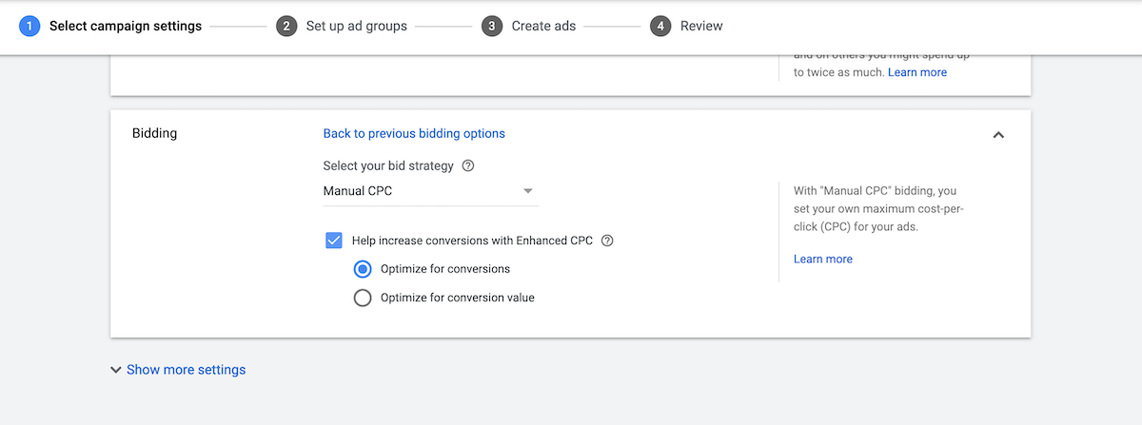The height and width of the screenshot is (425, 1142).
Task: Click the step 1 circle icon
Action: point(30,26)
